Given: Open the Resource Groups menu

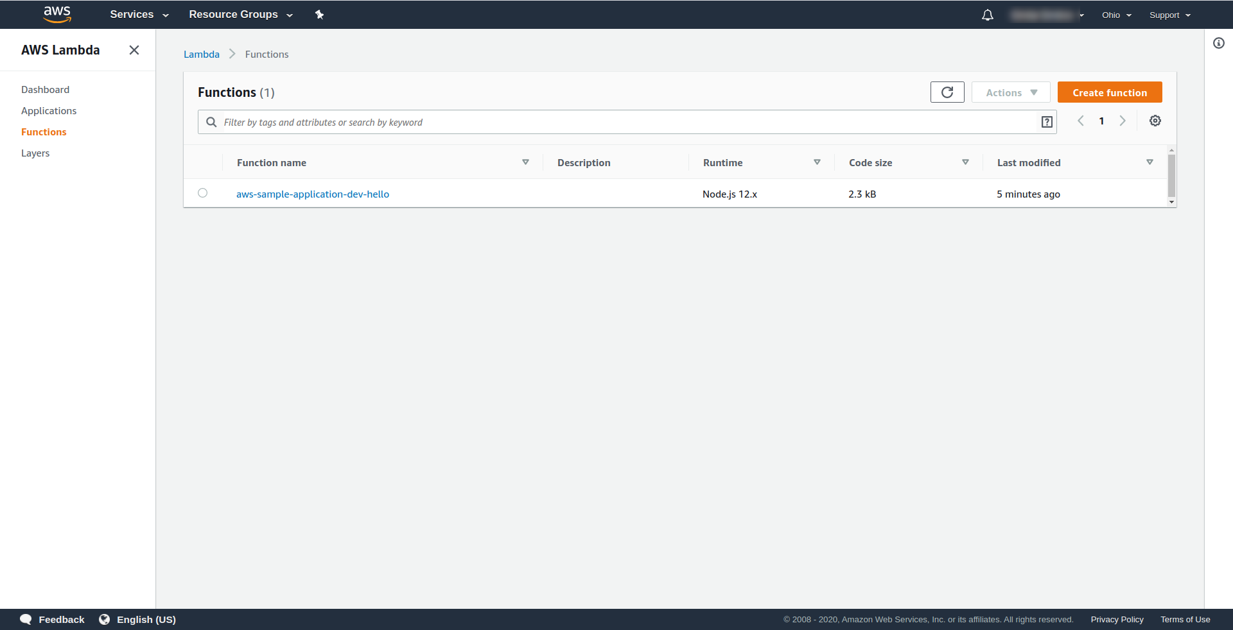Looking at the screenshot, I should 240,15.
